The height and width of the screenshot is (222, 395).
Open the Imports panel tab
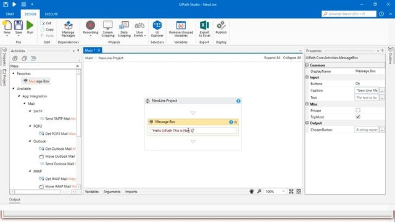pos(131,192)
